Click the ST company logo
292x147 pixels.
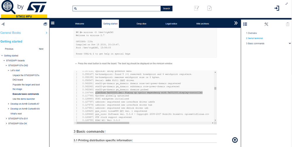pos(37,7)
